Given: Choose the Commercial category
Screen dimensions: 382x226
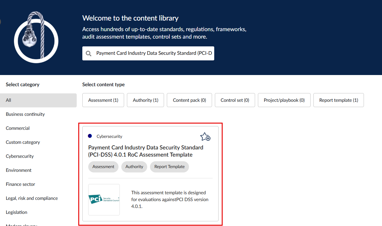Looking at the screenshot, I should 18,128.
